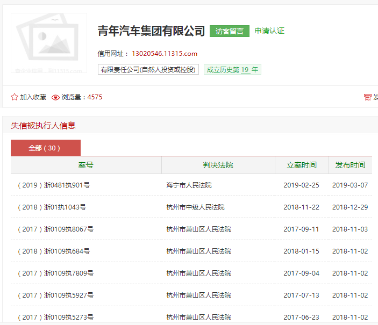Viewport: 378px width, 325px height.
Task: Click the 判决法院 column header
Action: 218,165
